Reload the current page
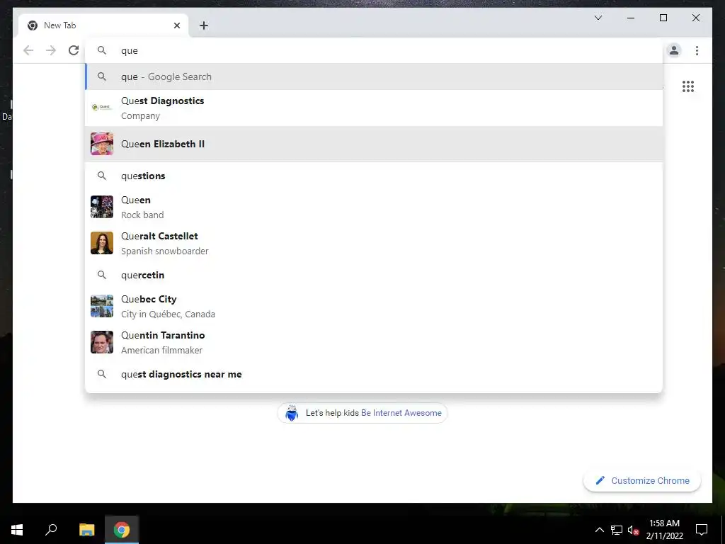 (x=74, y=50)
